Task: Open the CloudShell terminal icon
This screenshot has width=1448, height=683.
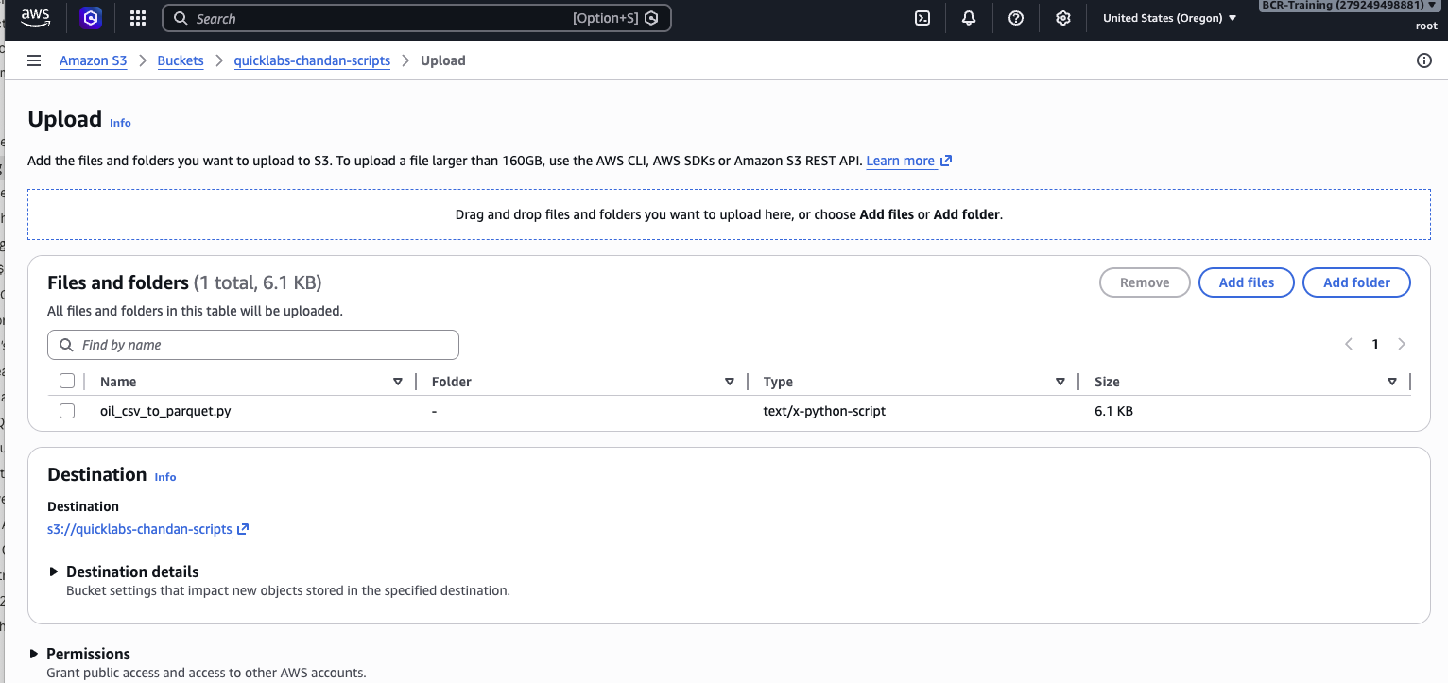Action: [922, 18]
